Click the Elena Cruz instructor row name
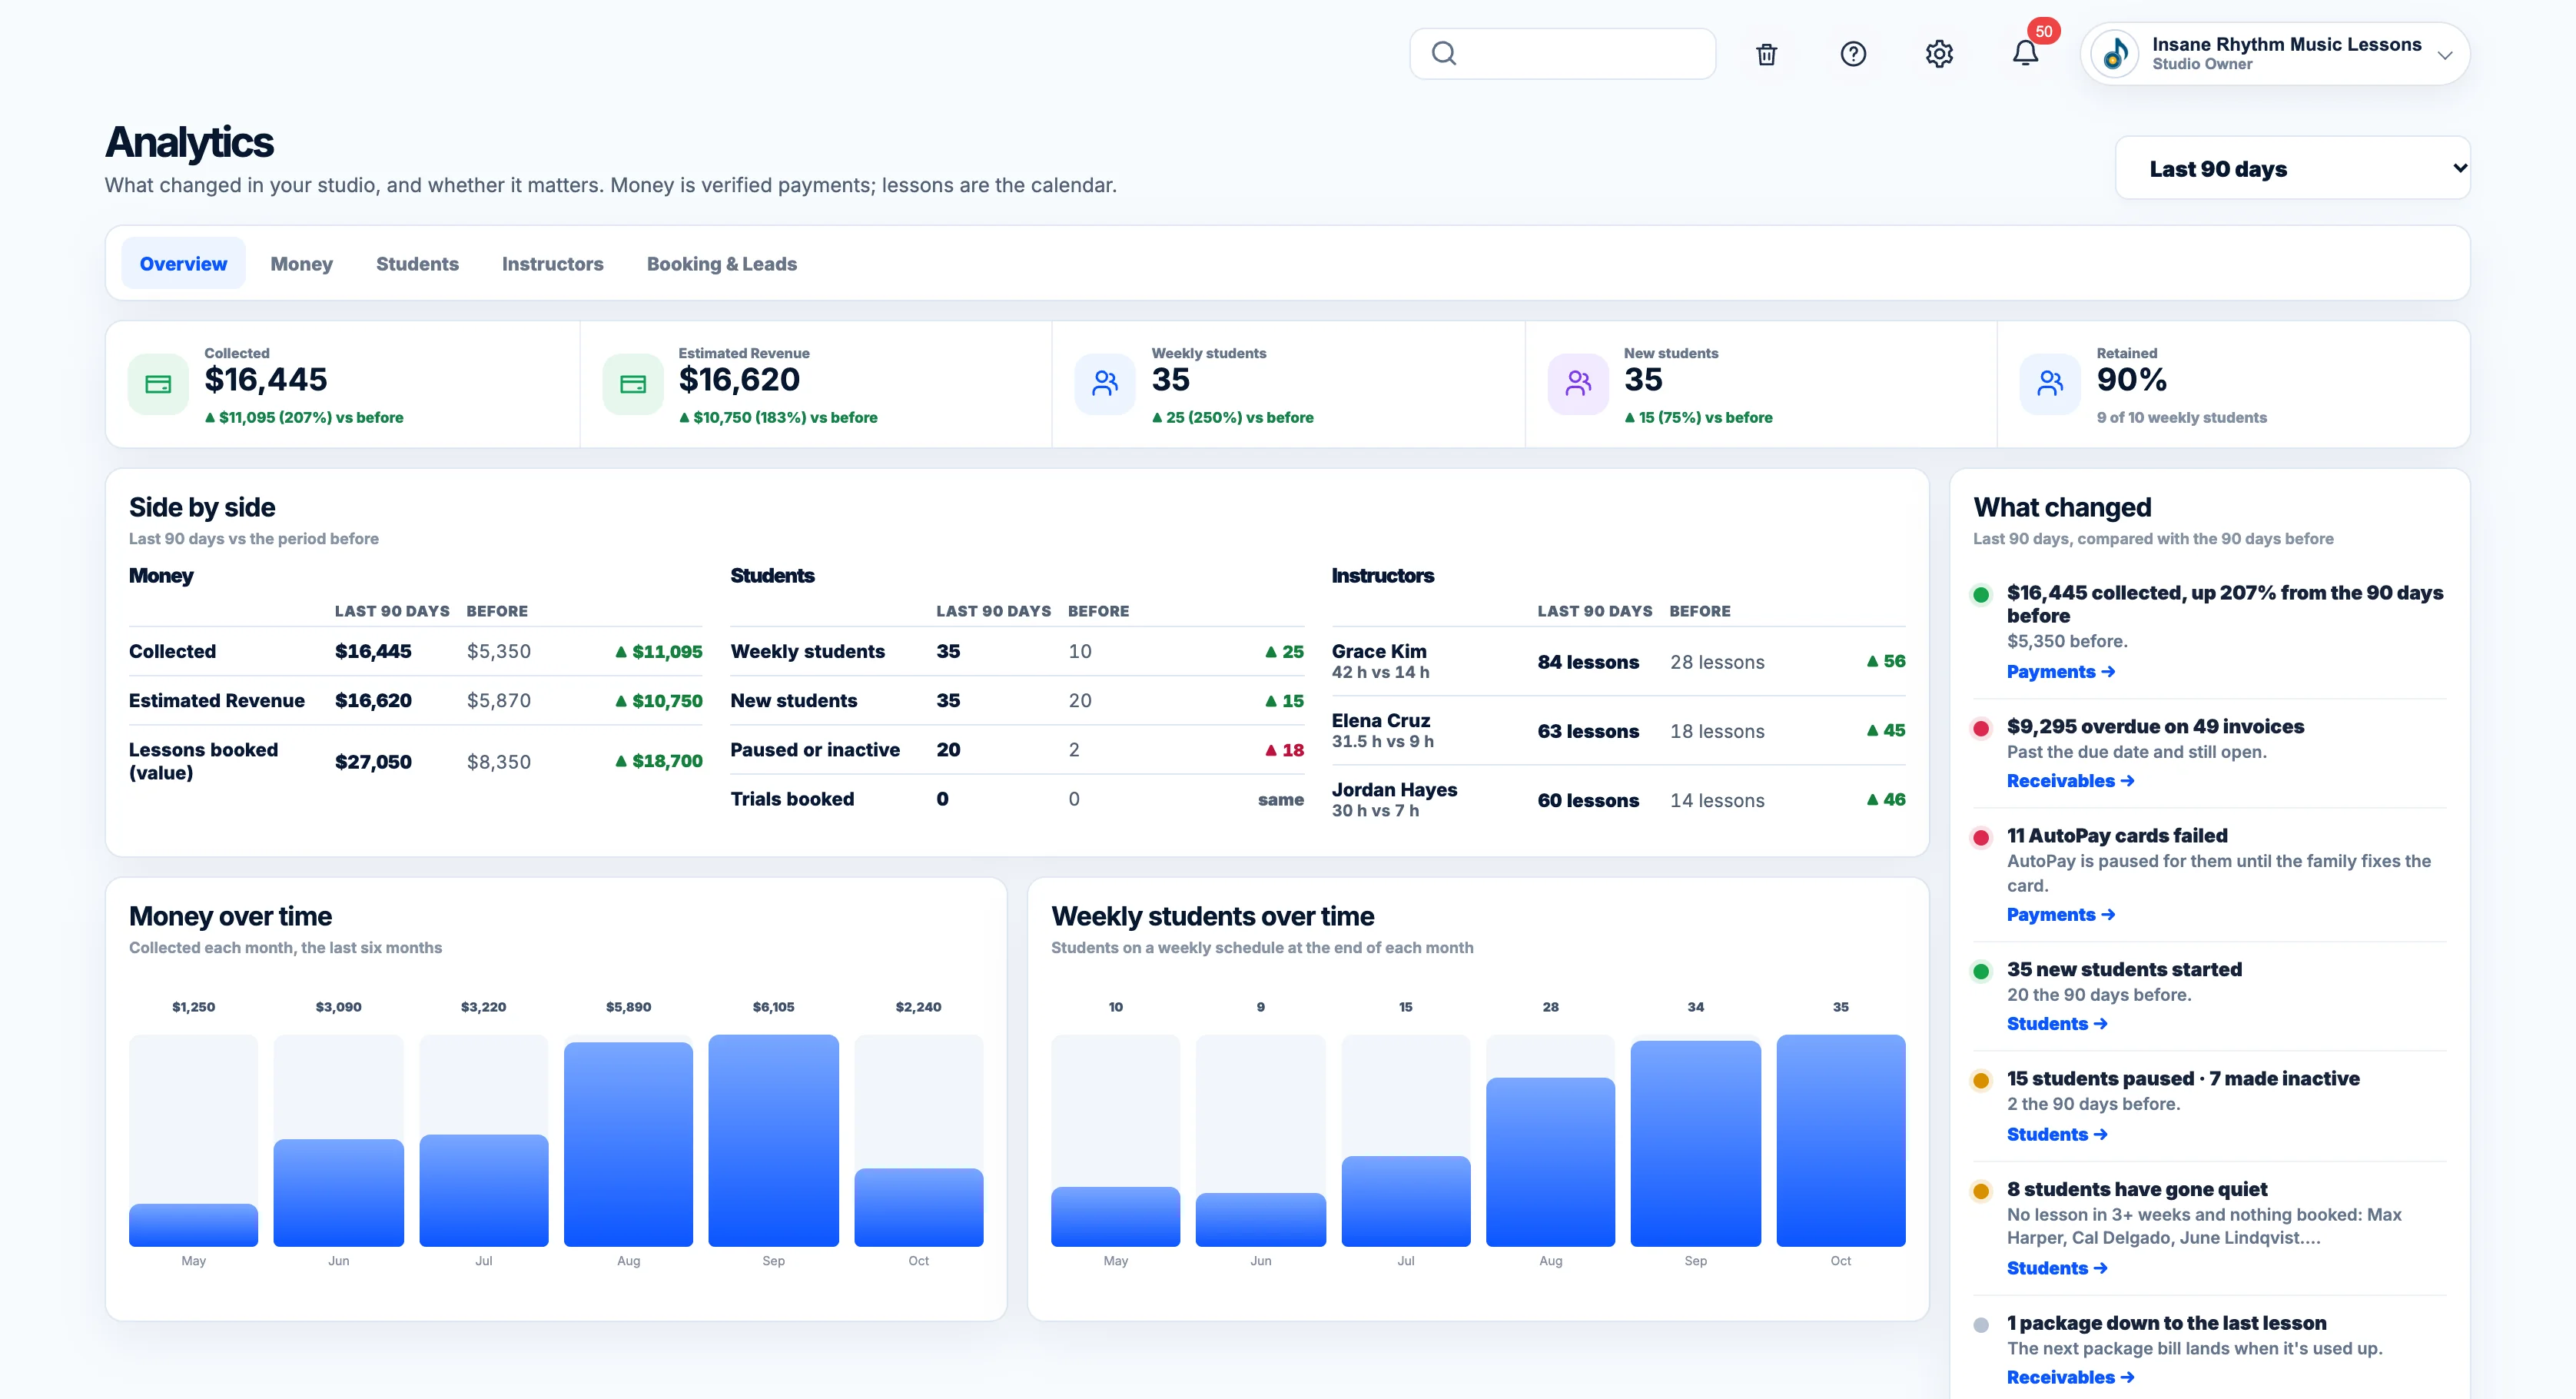 coord(1381,720)
